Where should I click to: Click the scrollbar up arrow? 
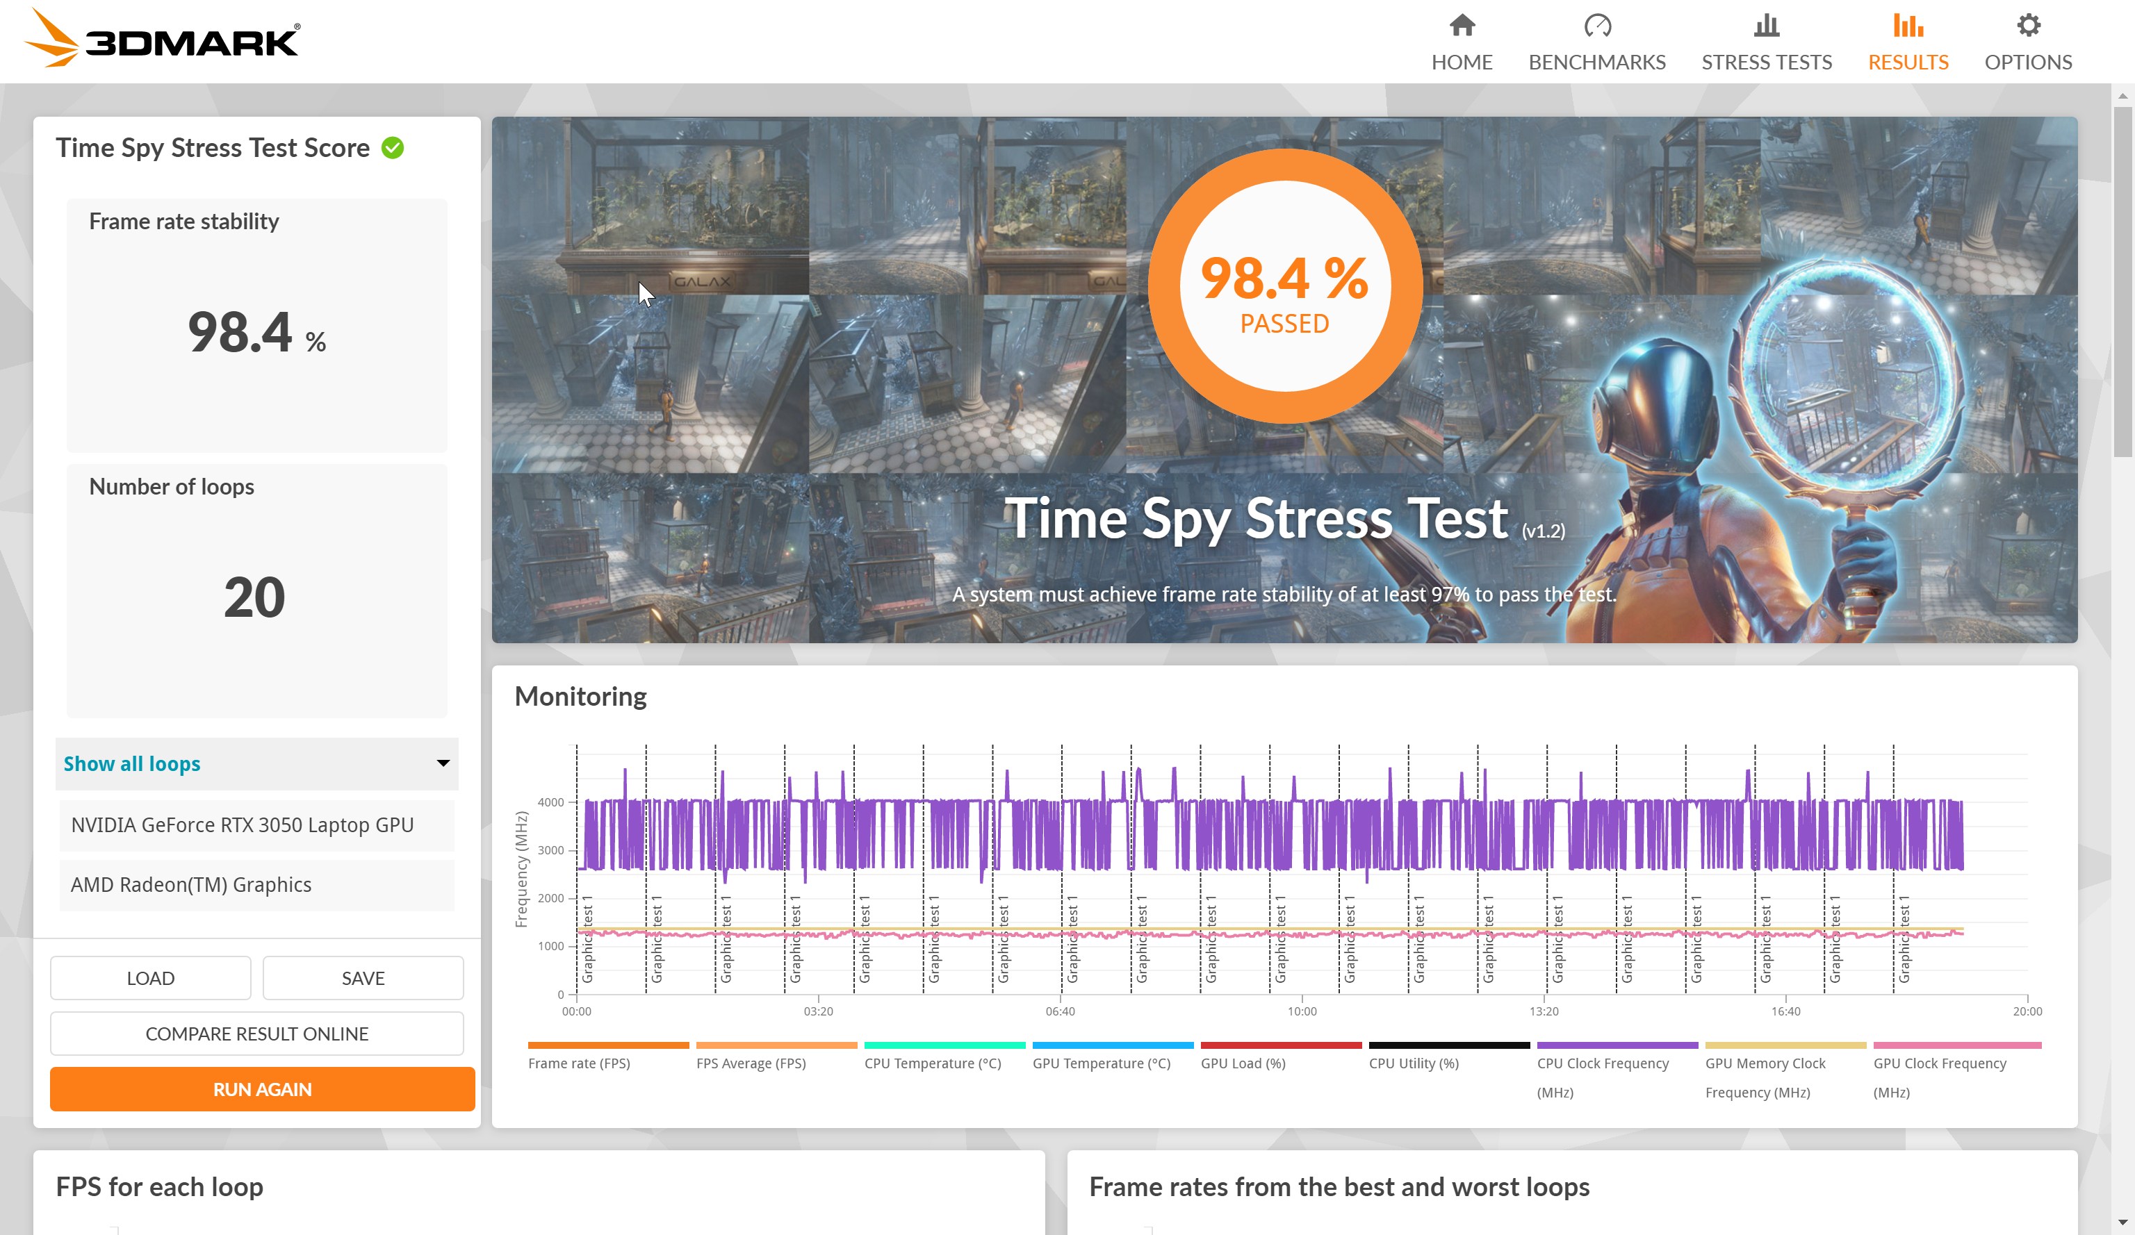2122,96
